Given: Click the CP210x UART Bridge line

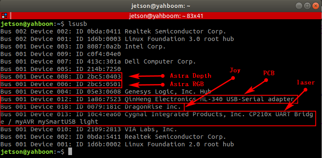Looking at the screenshot, I should [x=158, y=118].
